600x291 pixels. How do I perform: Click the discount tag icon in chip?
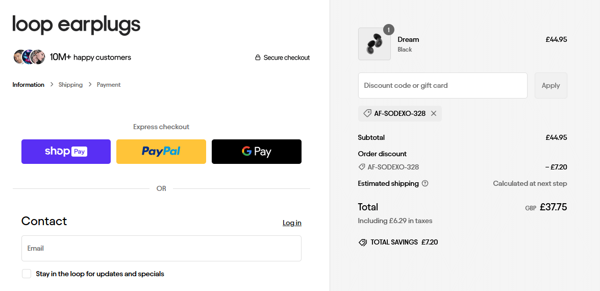click(367, 113)
